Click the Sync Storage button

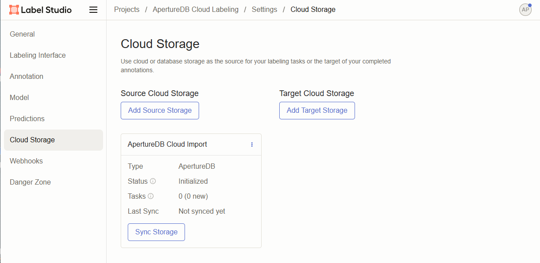tap(156, 232)
